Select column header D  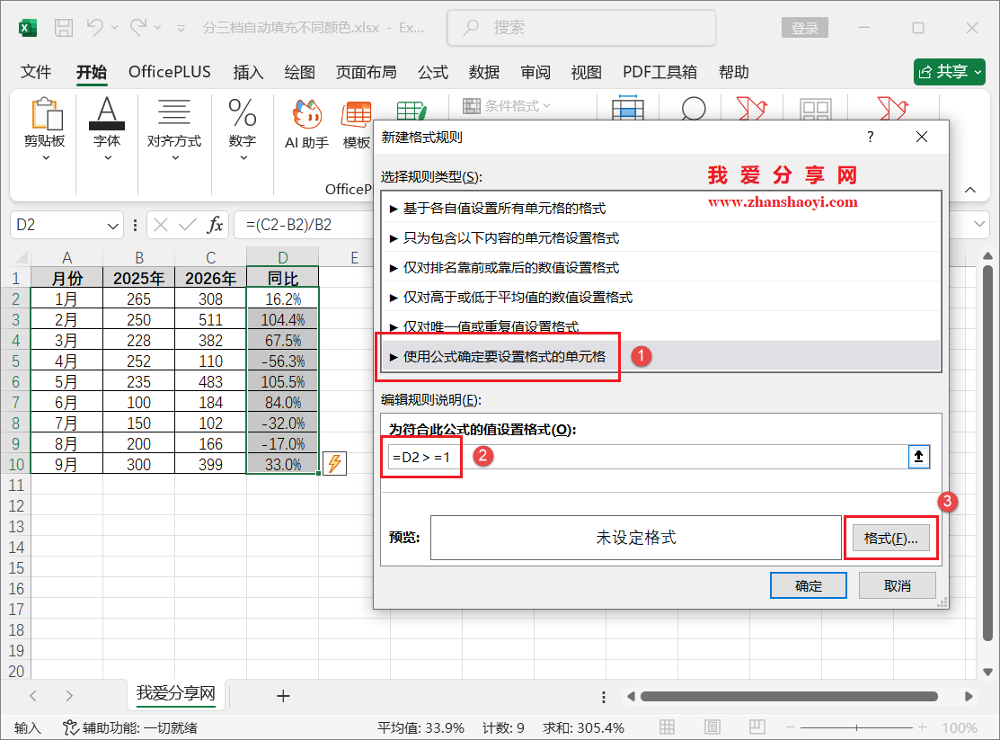pyautogui.click(x=282, y=257)
